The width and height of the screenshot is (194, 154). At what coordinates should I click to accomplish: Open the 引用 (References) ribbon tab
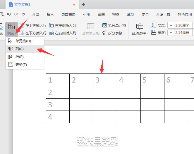click(x=87, y=15)
